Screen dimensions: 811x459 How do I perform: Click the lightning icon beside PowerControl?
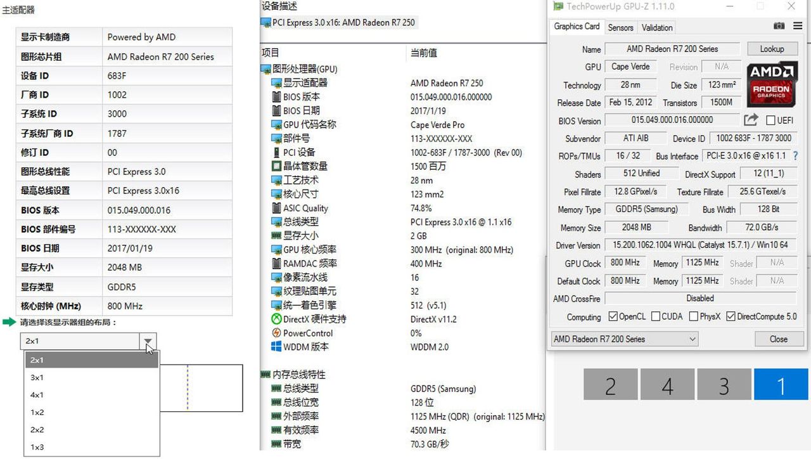pyautogui.click(x=276, y=333)
